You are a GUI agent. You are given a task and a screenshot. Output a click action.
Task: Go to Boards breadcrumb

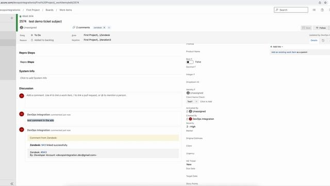(x=49, y=10)
